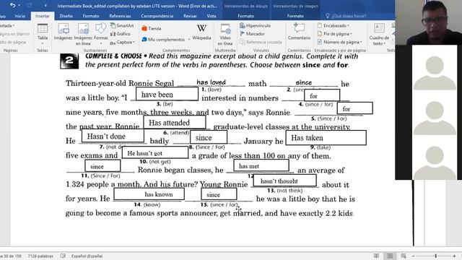462x260 pixels.
Task: Open the Correspondencia tab
Action: tap(157, 16)
